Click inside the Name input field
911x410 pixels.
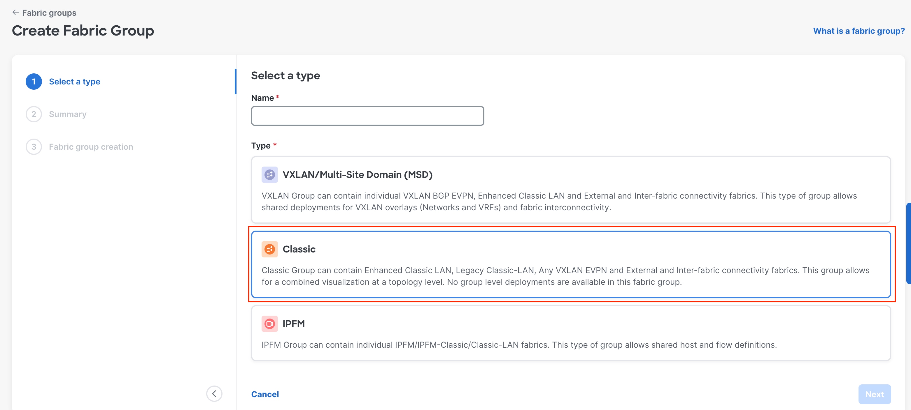(x=367, y=116)
